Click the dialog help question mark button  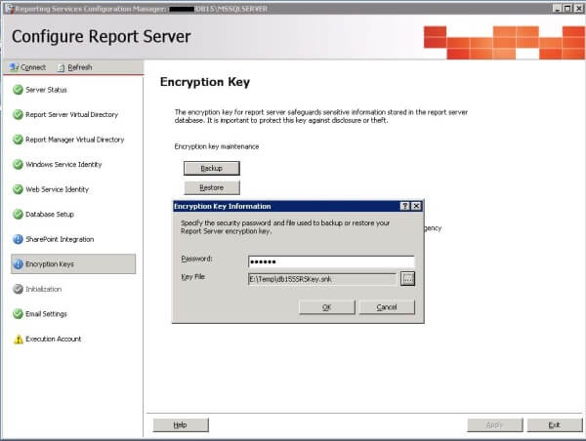tap(404, 206)
